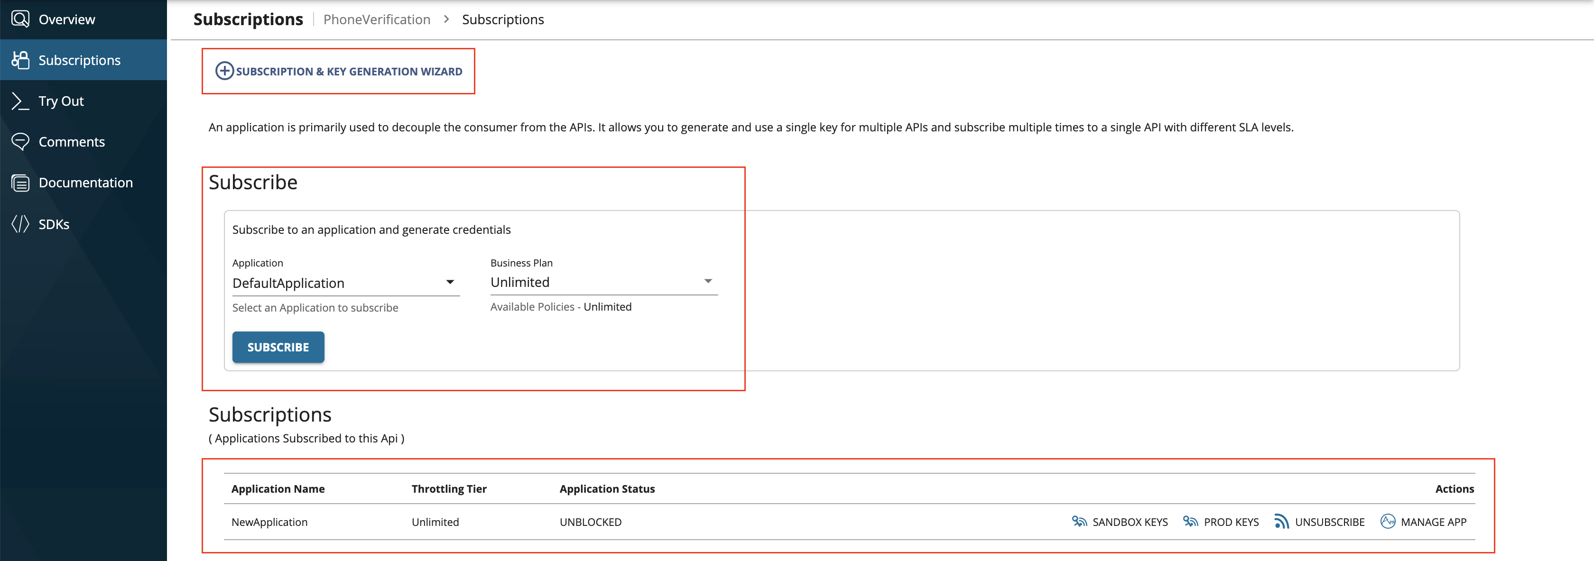The width and height of the screenshot is (1594, 561).
Task: Click the Overview magnifier icon
Action: click(x=20, y=18)
